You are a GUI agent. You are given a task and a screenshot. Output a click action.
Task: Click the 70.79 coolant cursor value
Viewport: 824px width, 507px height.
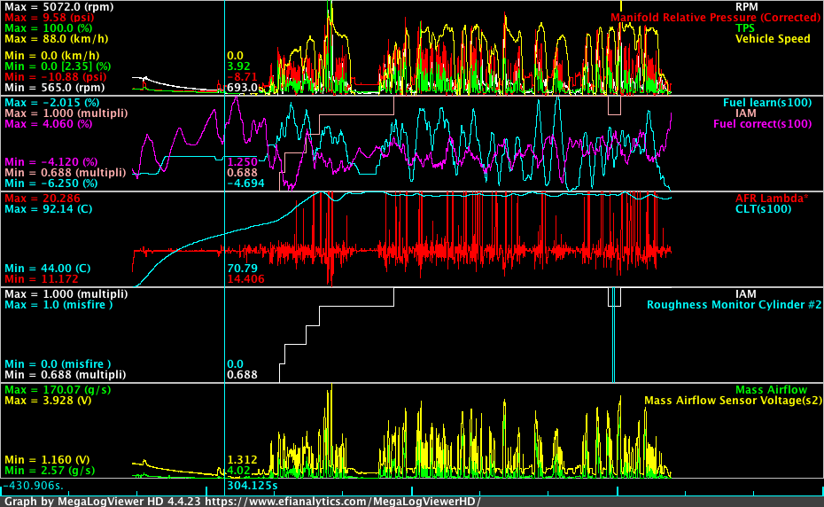tap(242, 269)
